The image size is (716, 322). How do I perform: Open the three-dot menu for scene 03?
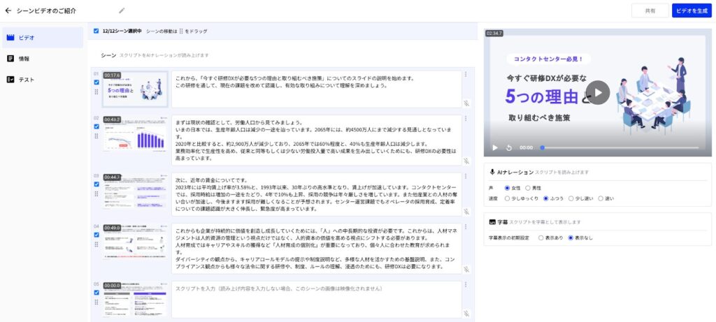tap(466, 177)
